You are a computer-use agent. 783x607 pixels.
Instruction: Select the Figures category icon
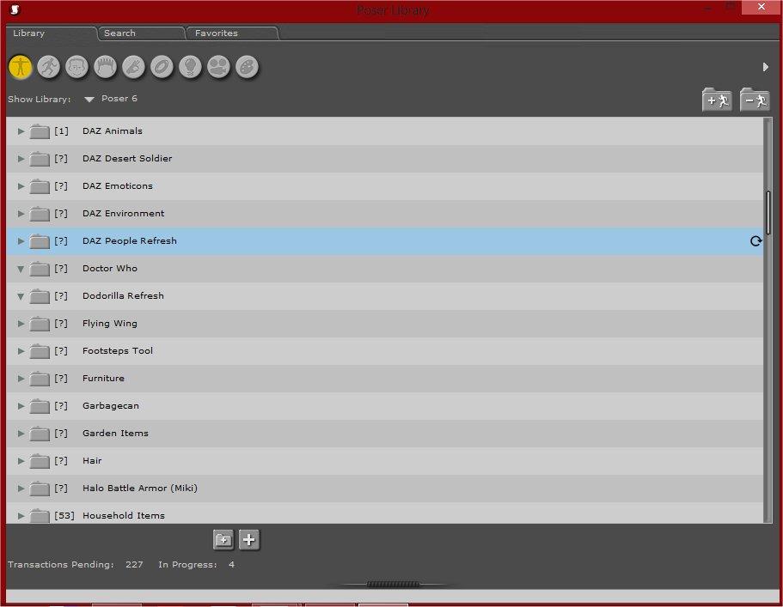pos(21,67)
